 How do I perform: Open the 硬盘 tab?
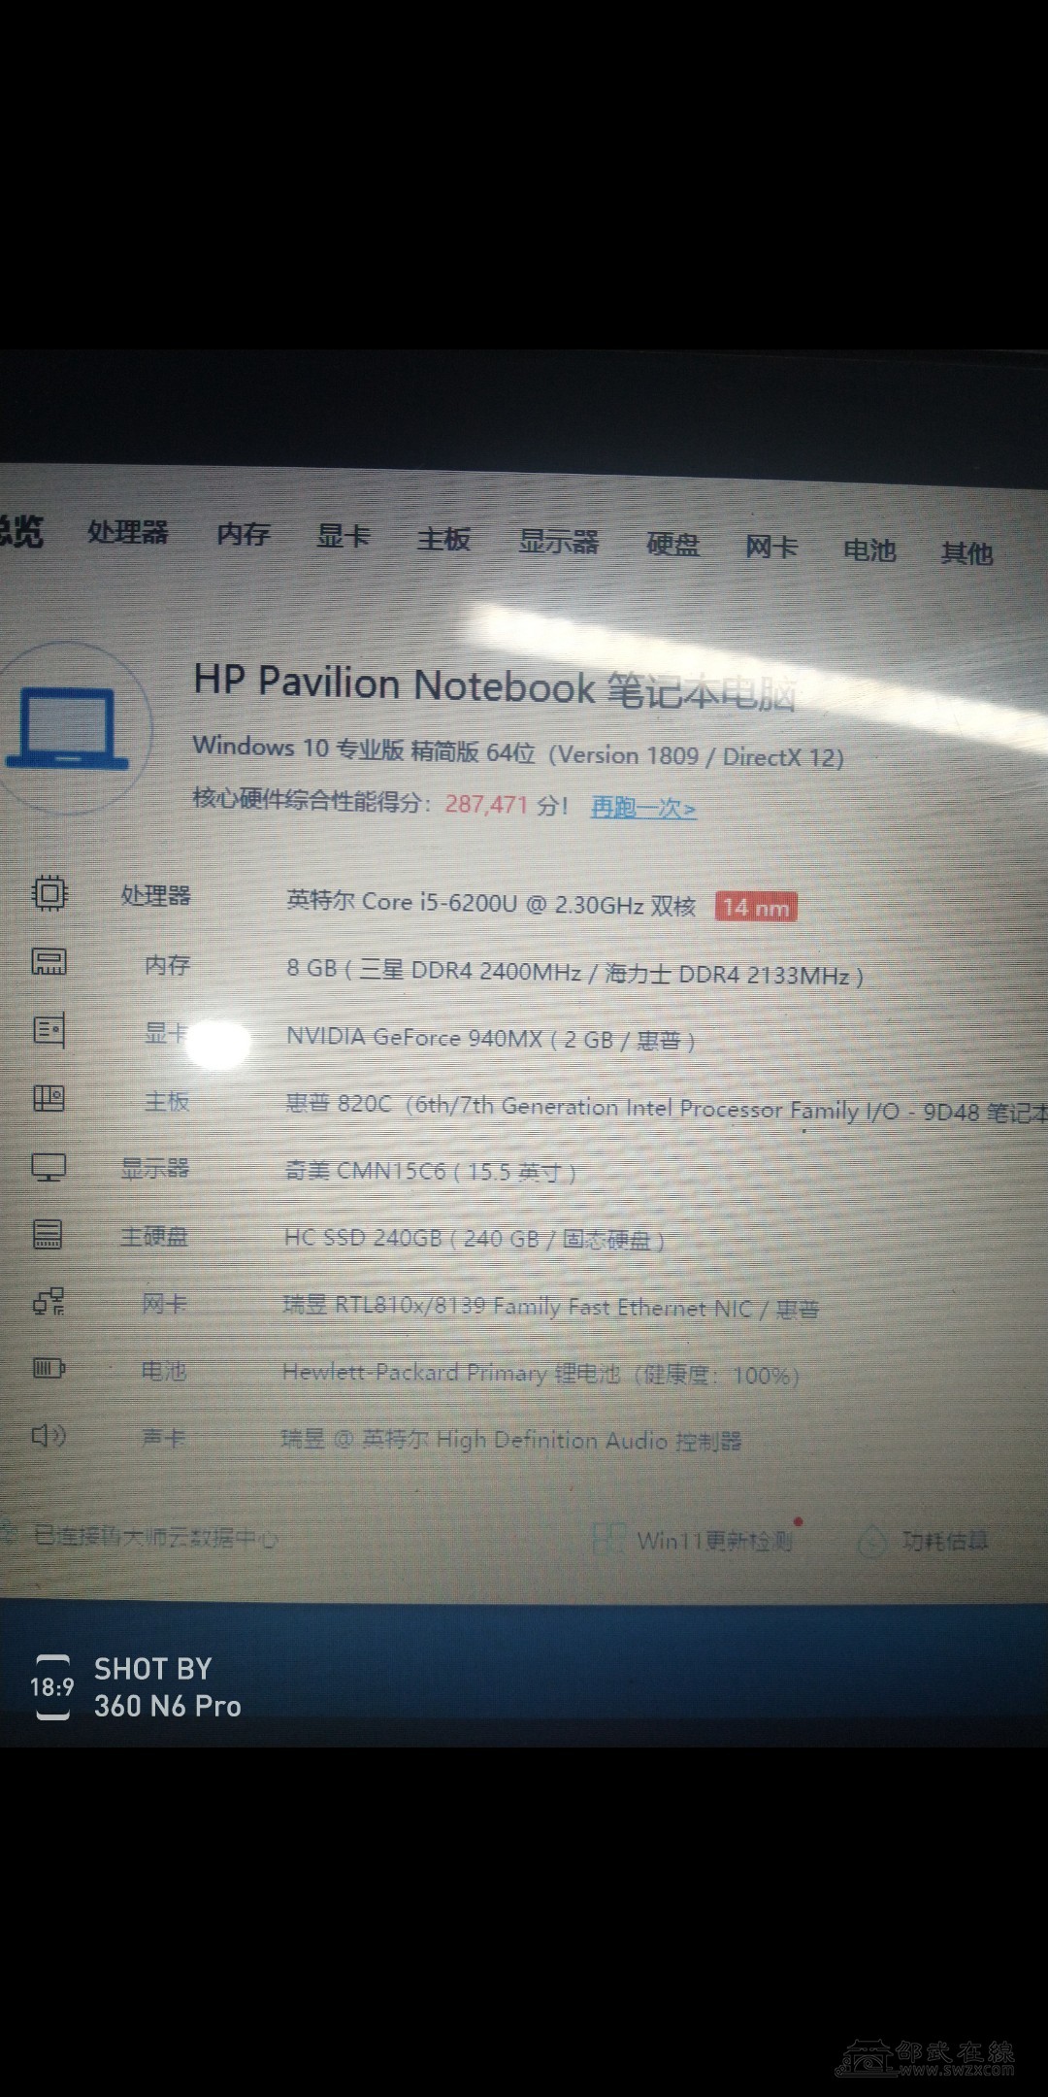tap(672, 545)
